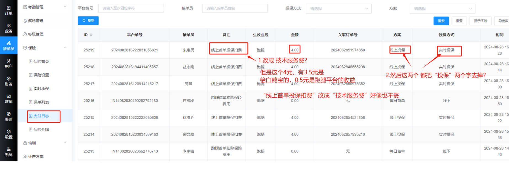Click the 刷新 refresh button

(x=88, y=21)
